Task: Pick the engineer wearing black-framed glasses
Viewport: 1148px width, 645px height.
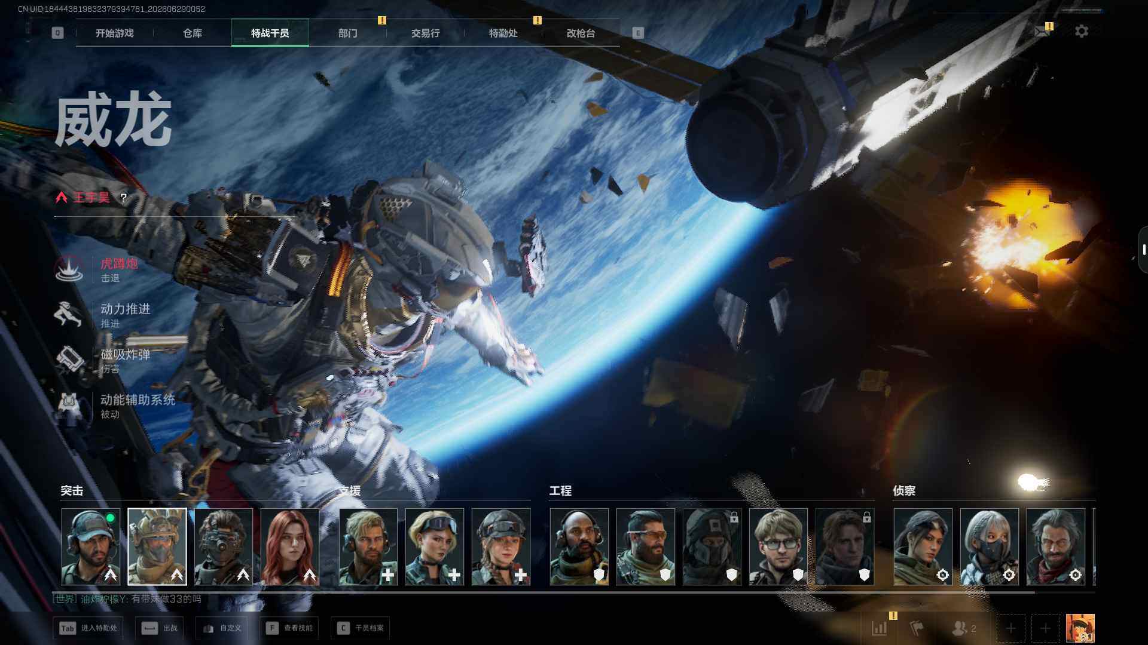Action: click(778, 546)
